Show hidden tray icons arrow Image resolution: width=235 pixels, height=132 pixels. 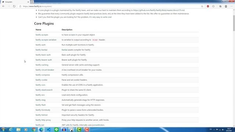click(x=214, y=129)
